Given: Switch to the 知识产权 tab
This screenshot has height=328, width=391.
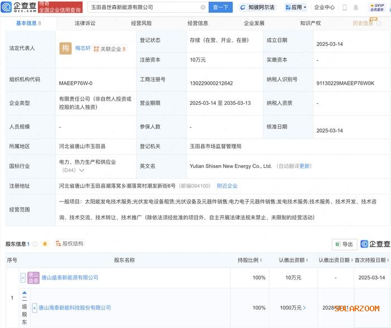Looking at the screenshot, I should click(x=311, y=23).
